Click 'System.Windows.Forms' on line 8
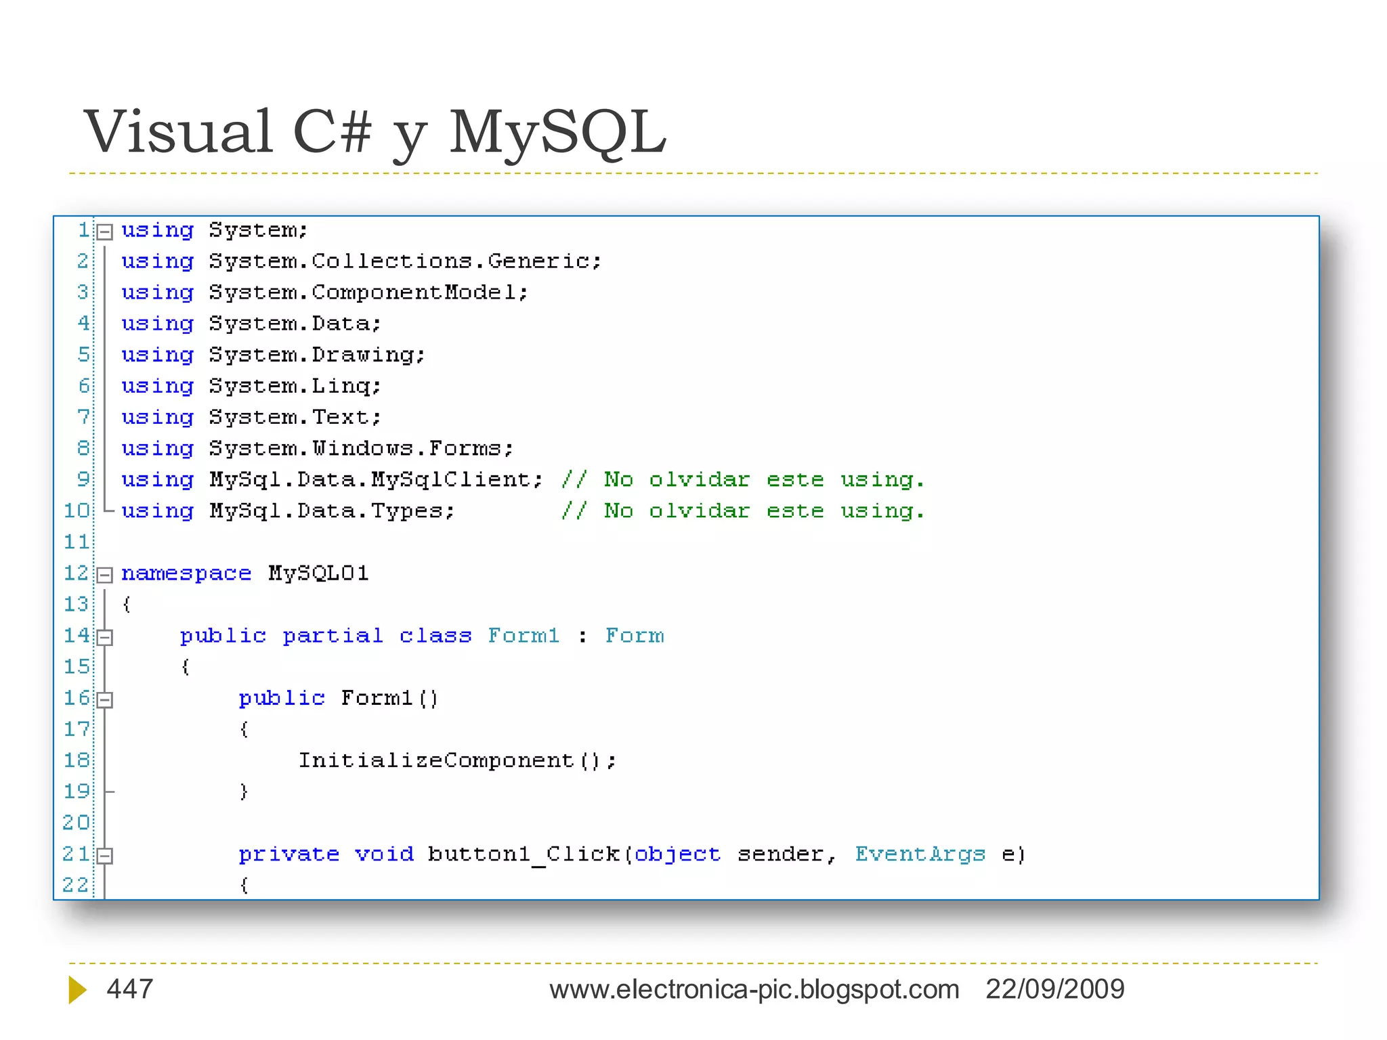Viewport: 1387px width, 1040px height. click(x=356, y=448)
